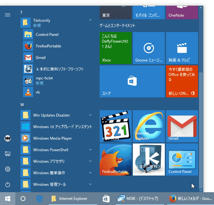Open the hamburger menu at top of Start
This screenshot has height=205, width=214.
[x=8, y=15]
